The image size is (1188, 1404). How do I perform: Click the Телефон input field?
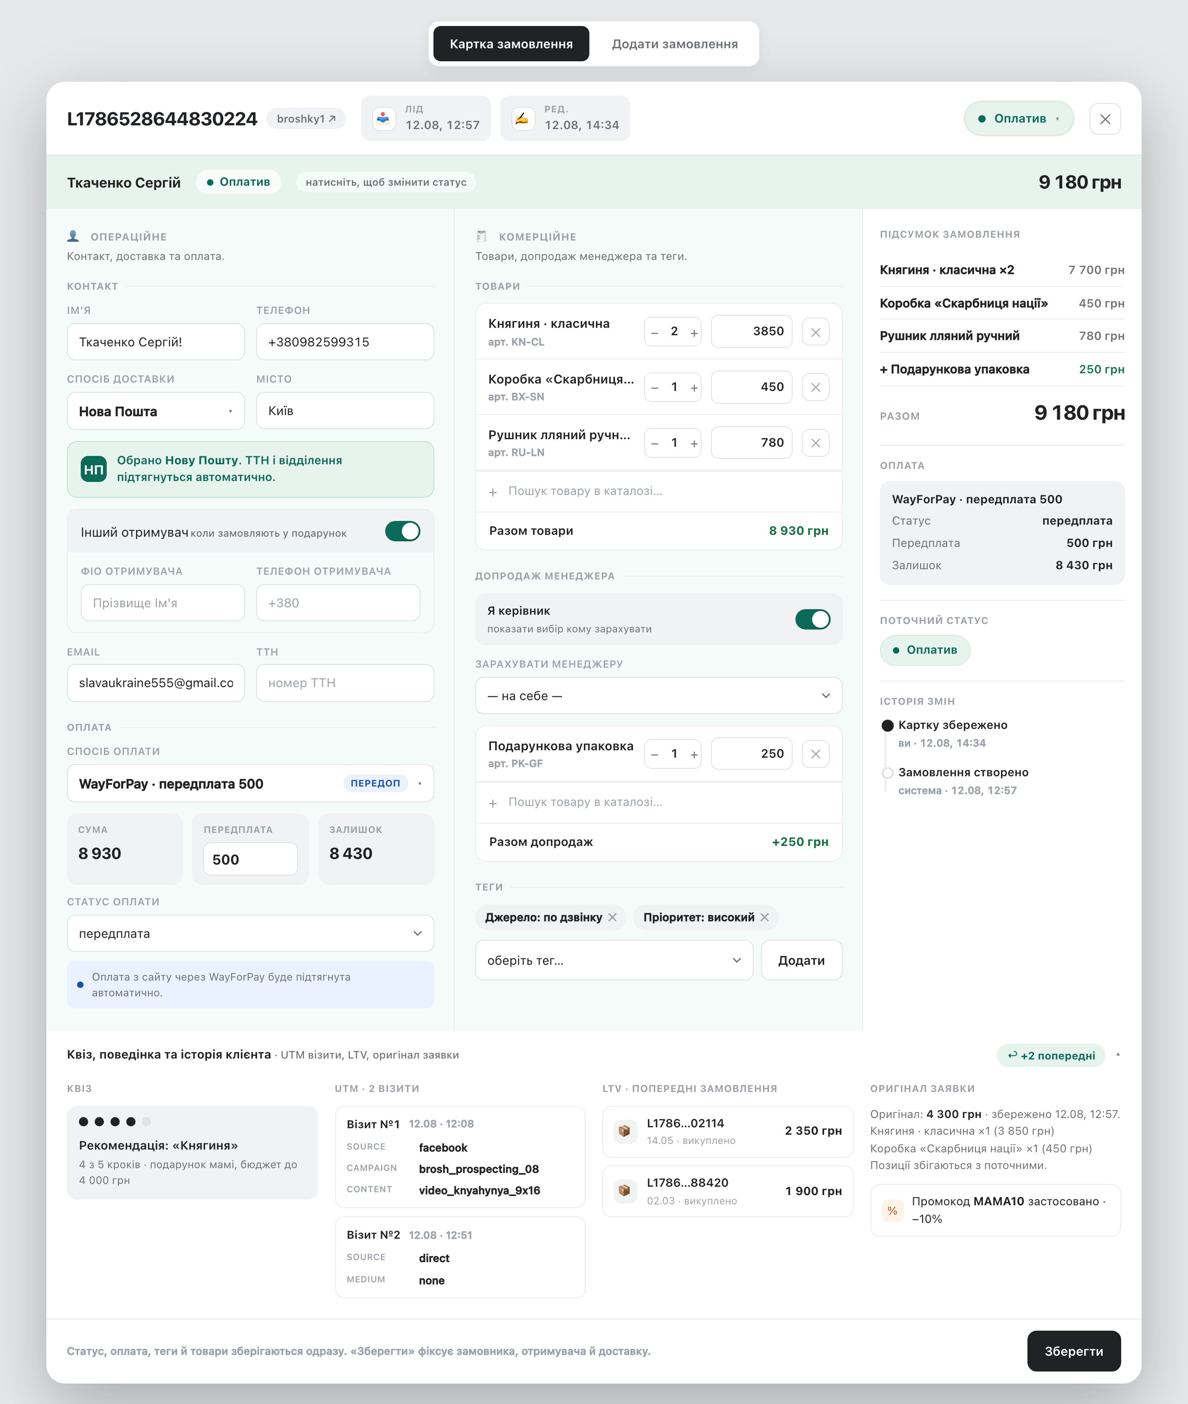[345, 342]
